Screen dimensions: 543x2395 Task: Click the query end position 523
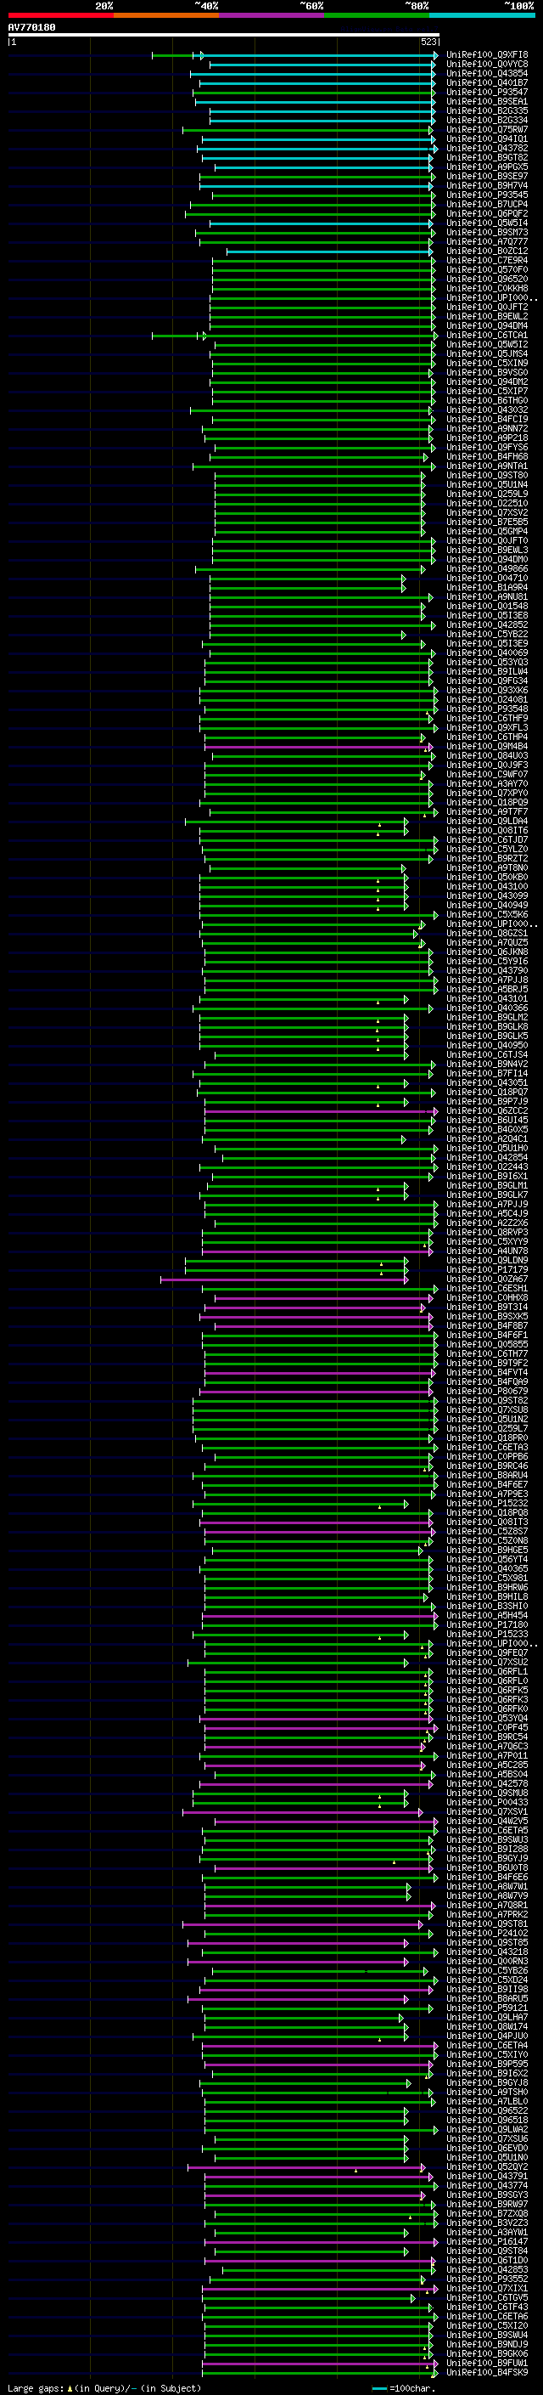[x=428, y=42]
